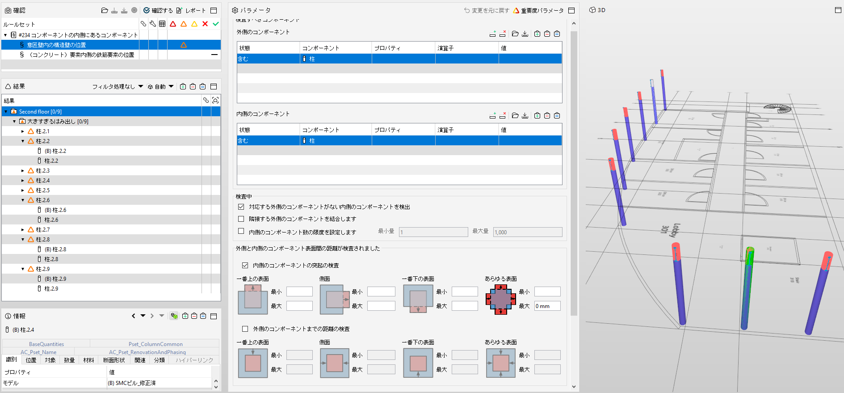
Task: Save icon above 外側のコンポーネント table
Action: [525, 34]
